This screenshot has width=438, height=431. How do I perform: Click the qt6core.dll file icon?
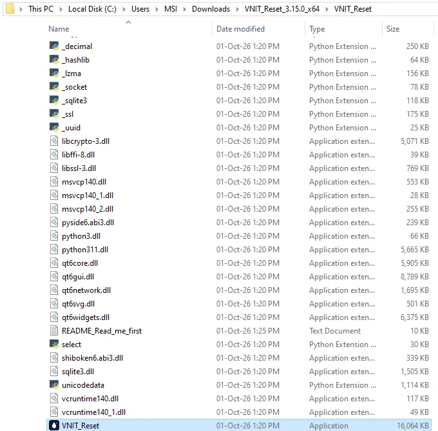(54, 263)
